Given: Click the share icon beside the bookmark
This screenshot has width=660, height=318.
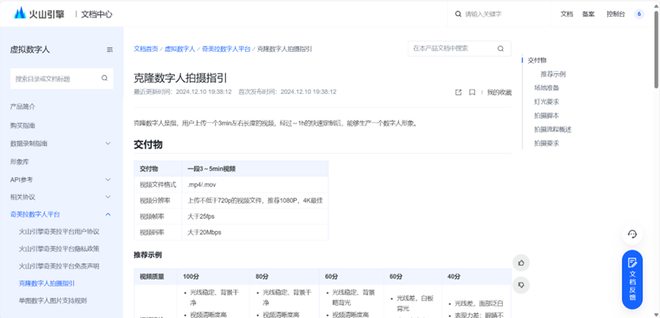Looking at the screenshot, I should [459, 92].
